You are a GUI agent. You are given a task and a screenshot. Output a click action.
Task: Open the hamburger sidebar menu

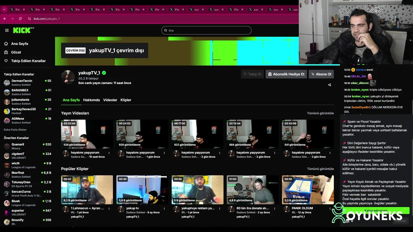7,30
